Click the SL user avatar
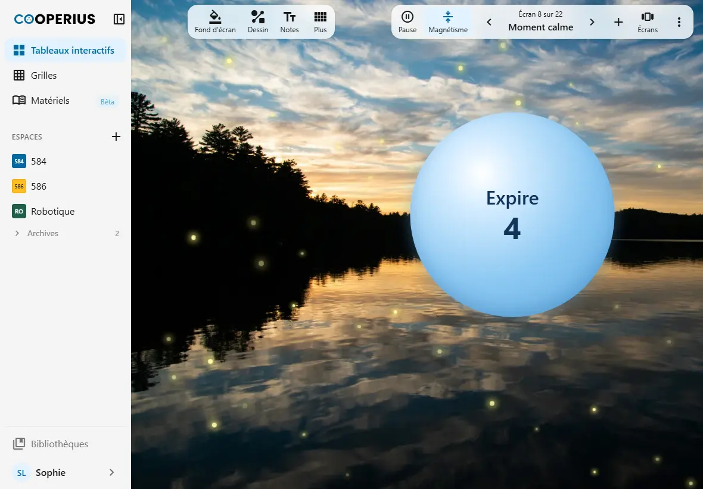703x489 pixels. coord(21,473)
